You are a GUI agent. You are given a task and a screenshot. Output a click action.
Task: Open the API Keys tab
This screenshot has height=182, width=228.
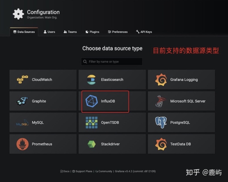pyautogui.click(x=144, y=32)
